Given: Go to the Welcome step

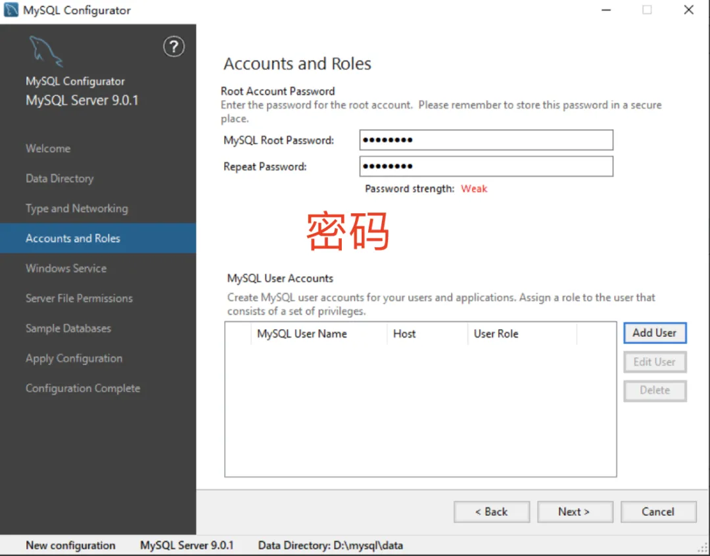Looking at the screenshot, I should coord(48,149).
